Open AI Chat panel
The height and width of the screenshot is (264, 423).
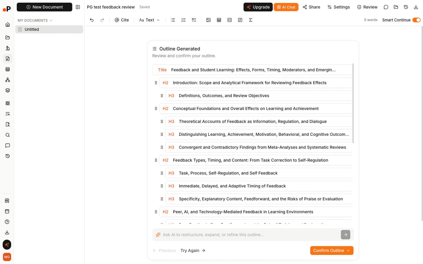point(286,7)
